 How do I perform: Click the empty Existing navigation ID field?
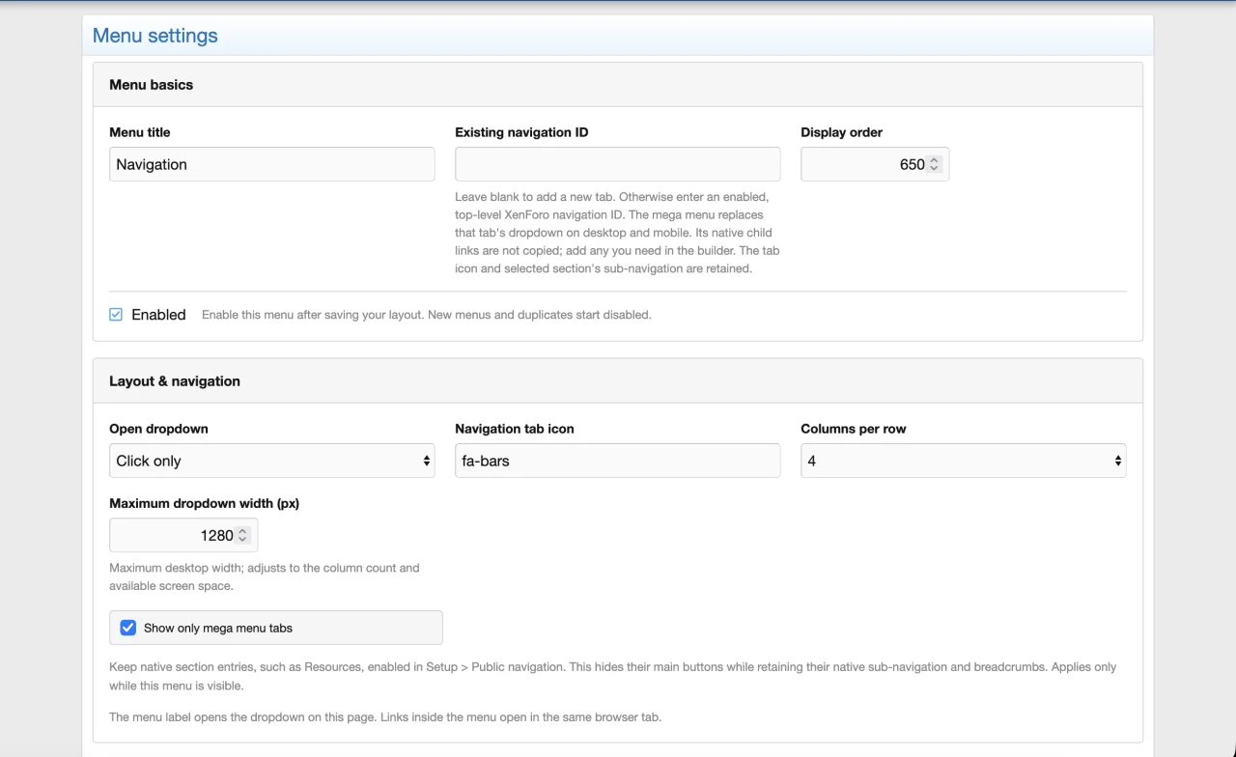click(x=618, y=164)
